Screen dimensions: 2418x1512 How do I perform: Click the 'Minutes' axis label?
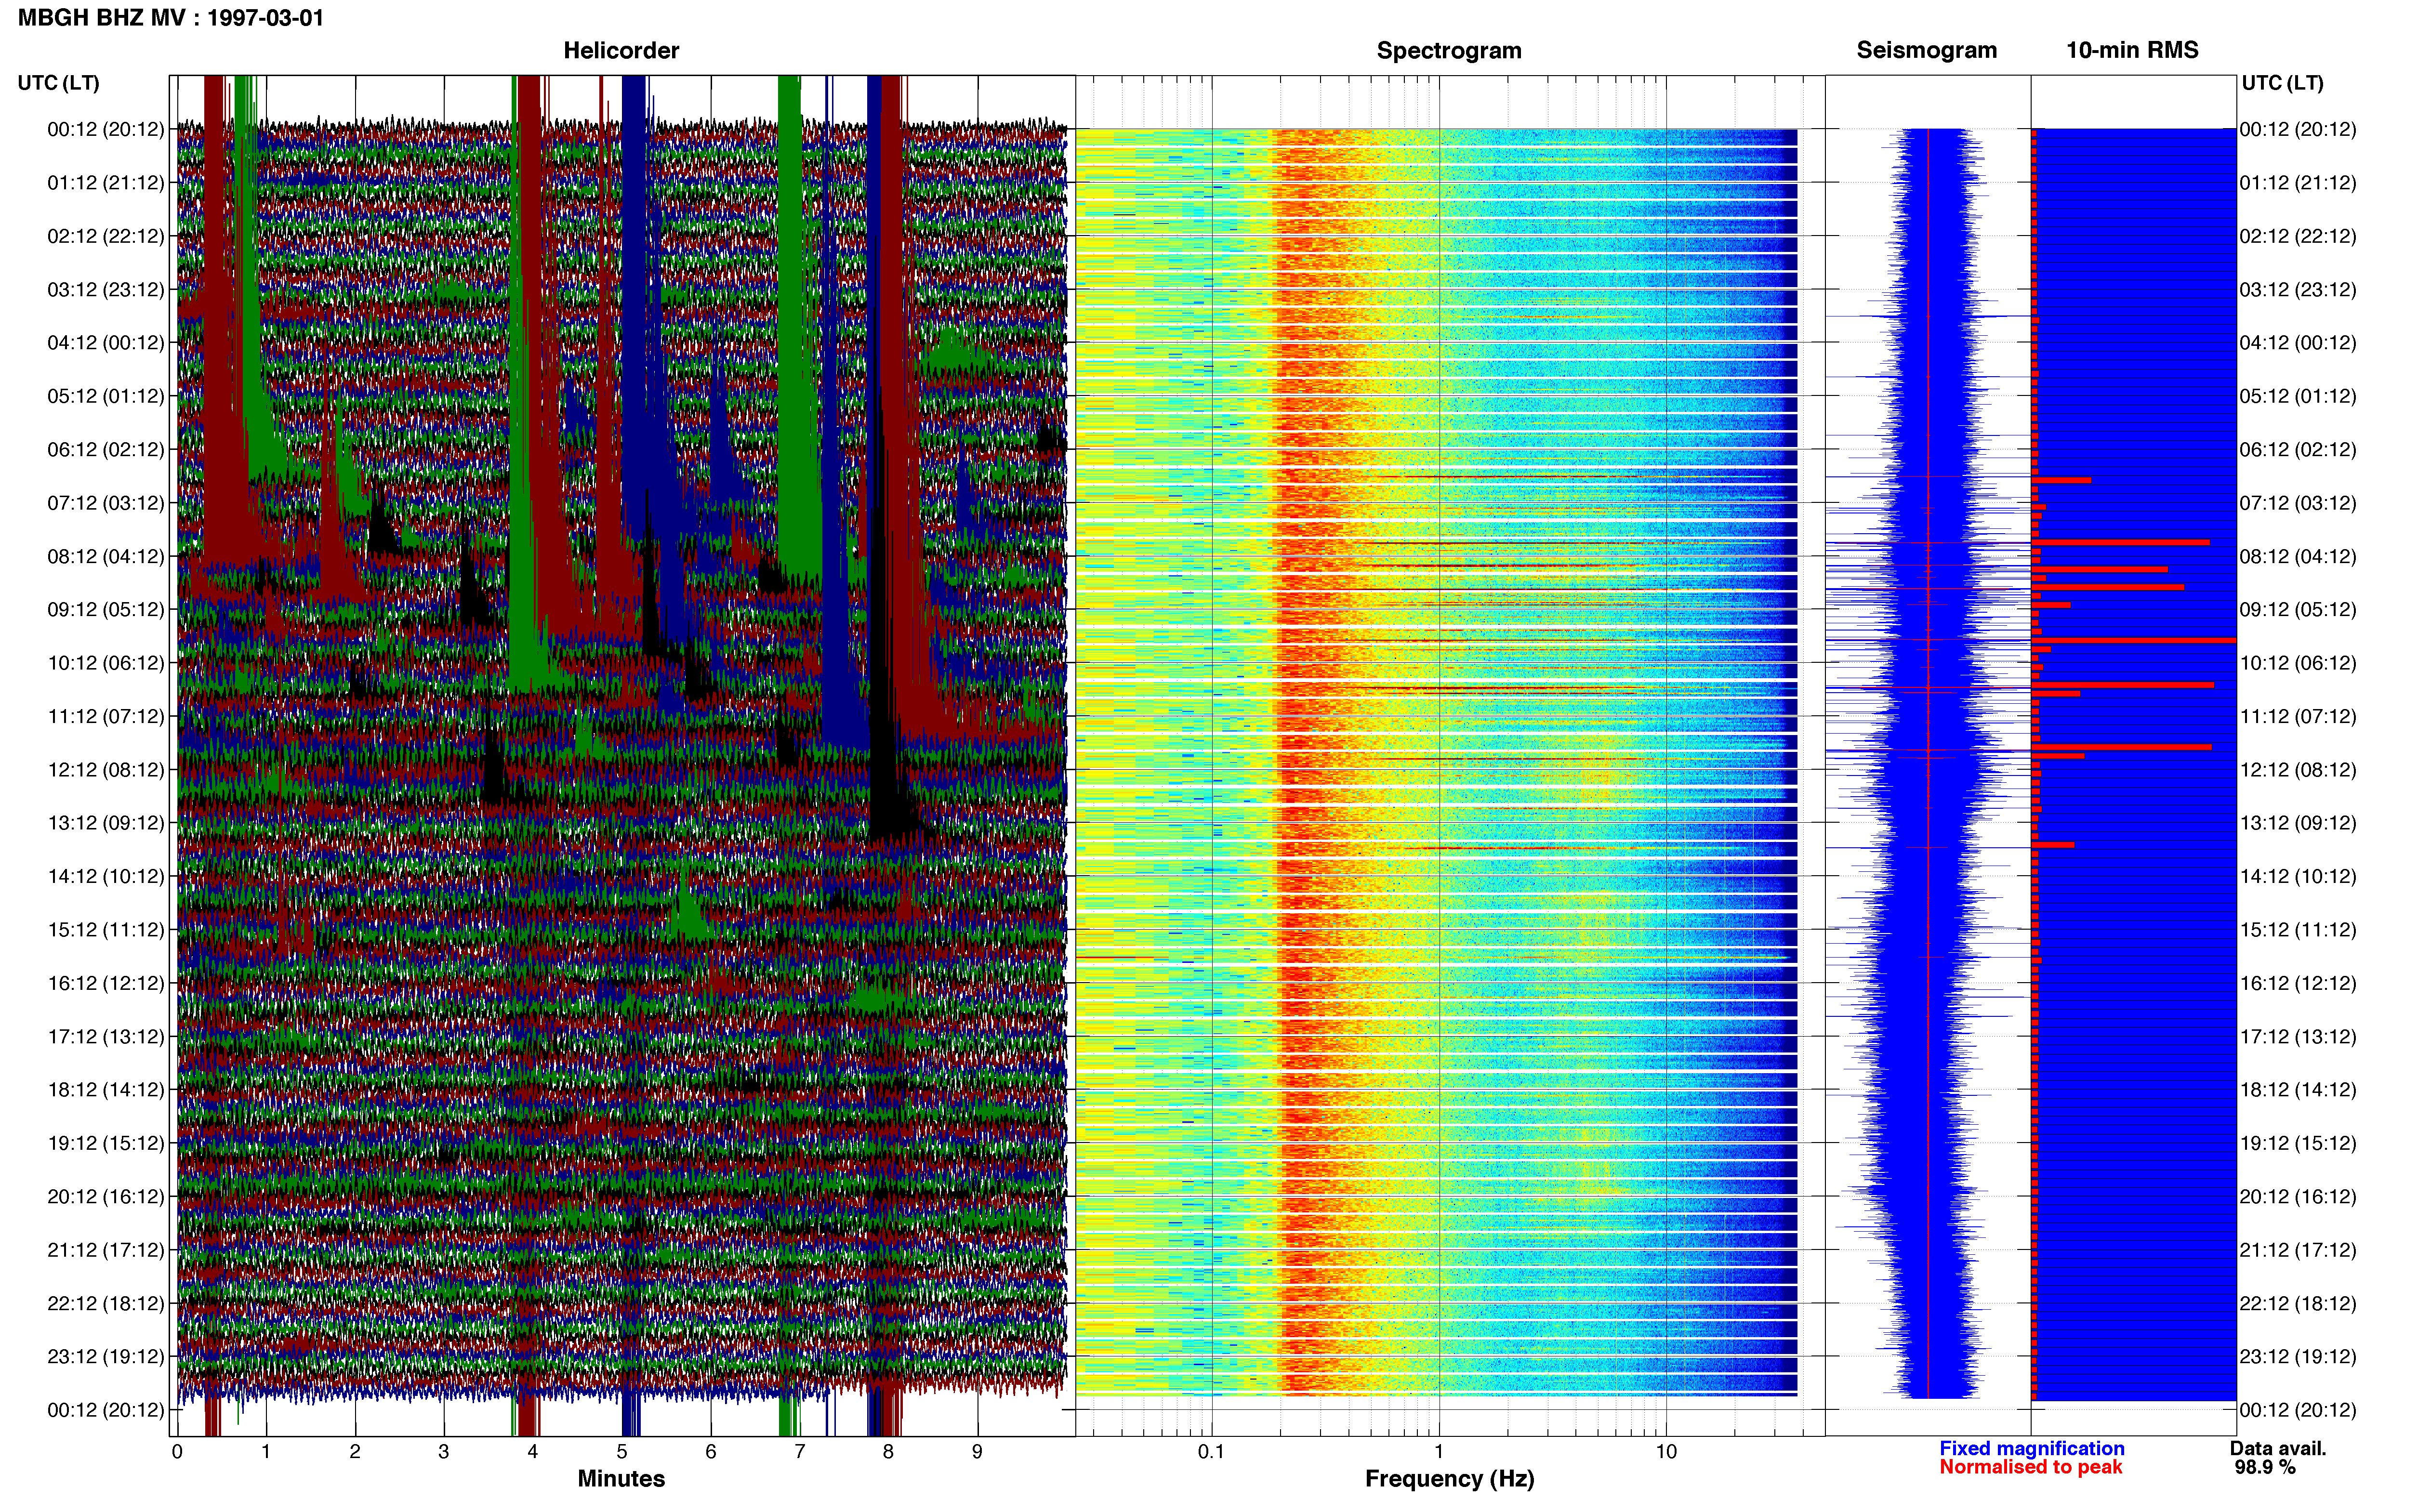(621, 1478)
